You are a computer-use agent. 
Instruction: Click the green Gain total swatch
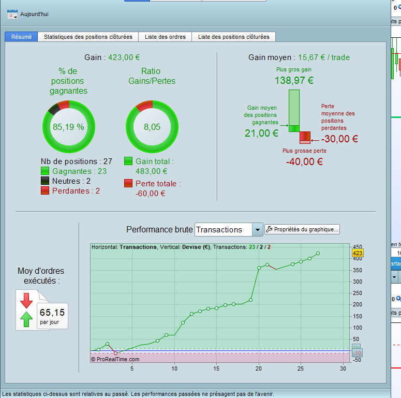pyautogui.click(x=128, y=161)
